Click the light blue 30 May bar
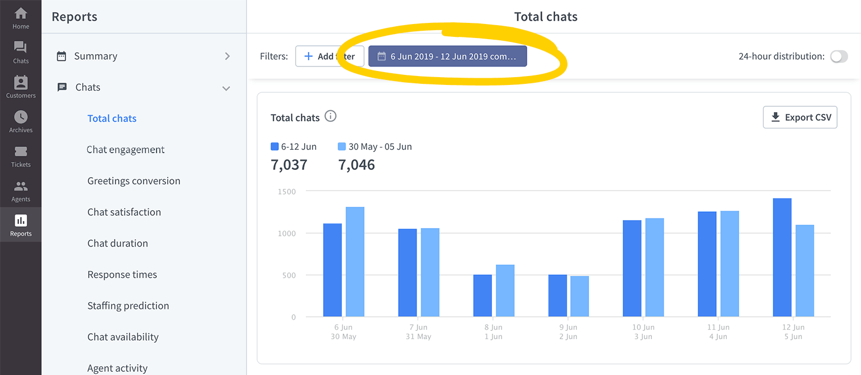This screenshot has height=375, width=861. click(x=355, y=262)
